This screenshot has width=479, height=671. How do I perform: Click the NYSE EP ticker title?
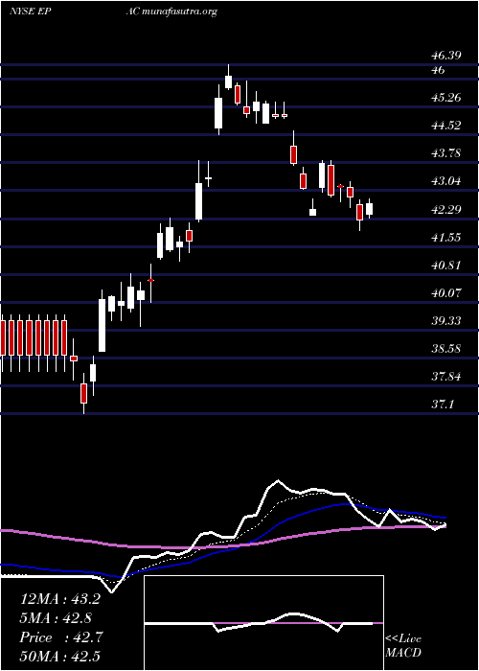pos(31,12)
